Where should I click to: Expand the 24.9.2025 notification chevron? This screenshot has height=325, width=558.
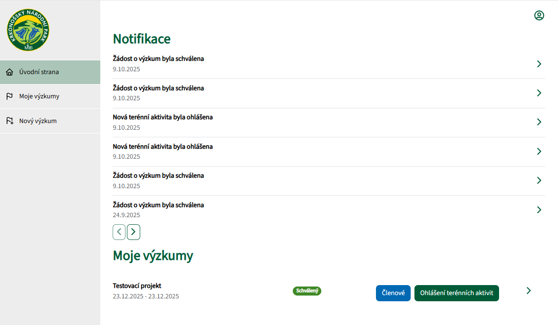(539, 210)
